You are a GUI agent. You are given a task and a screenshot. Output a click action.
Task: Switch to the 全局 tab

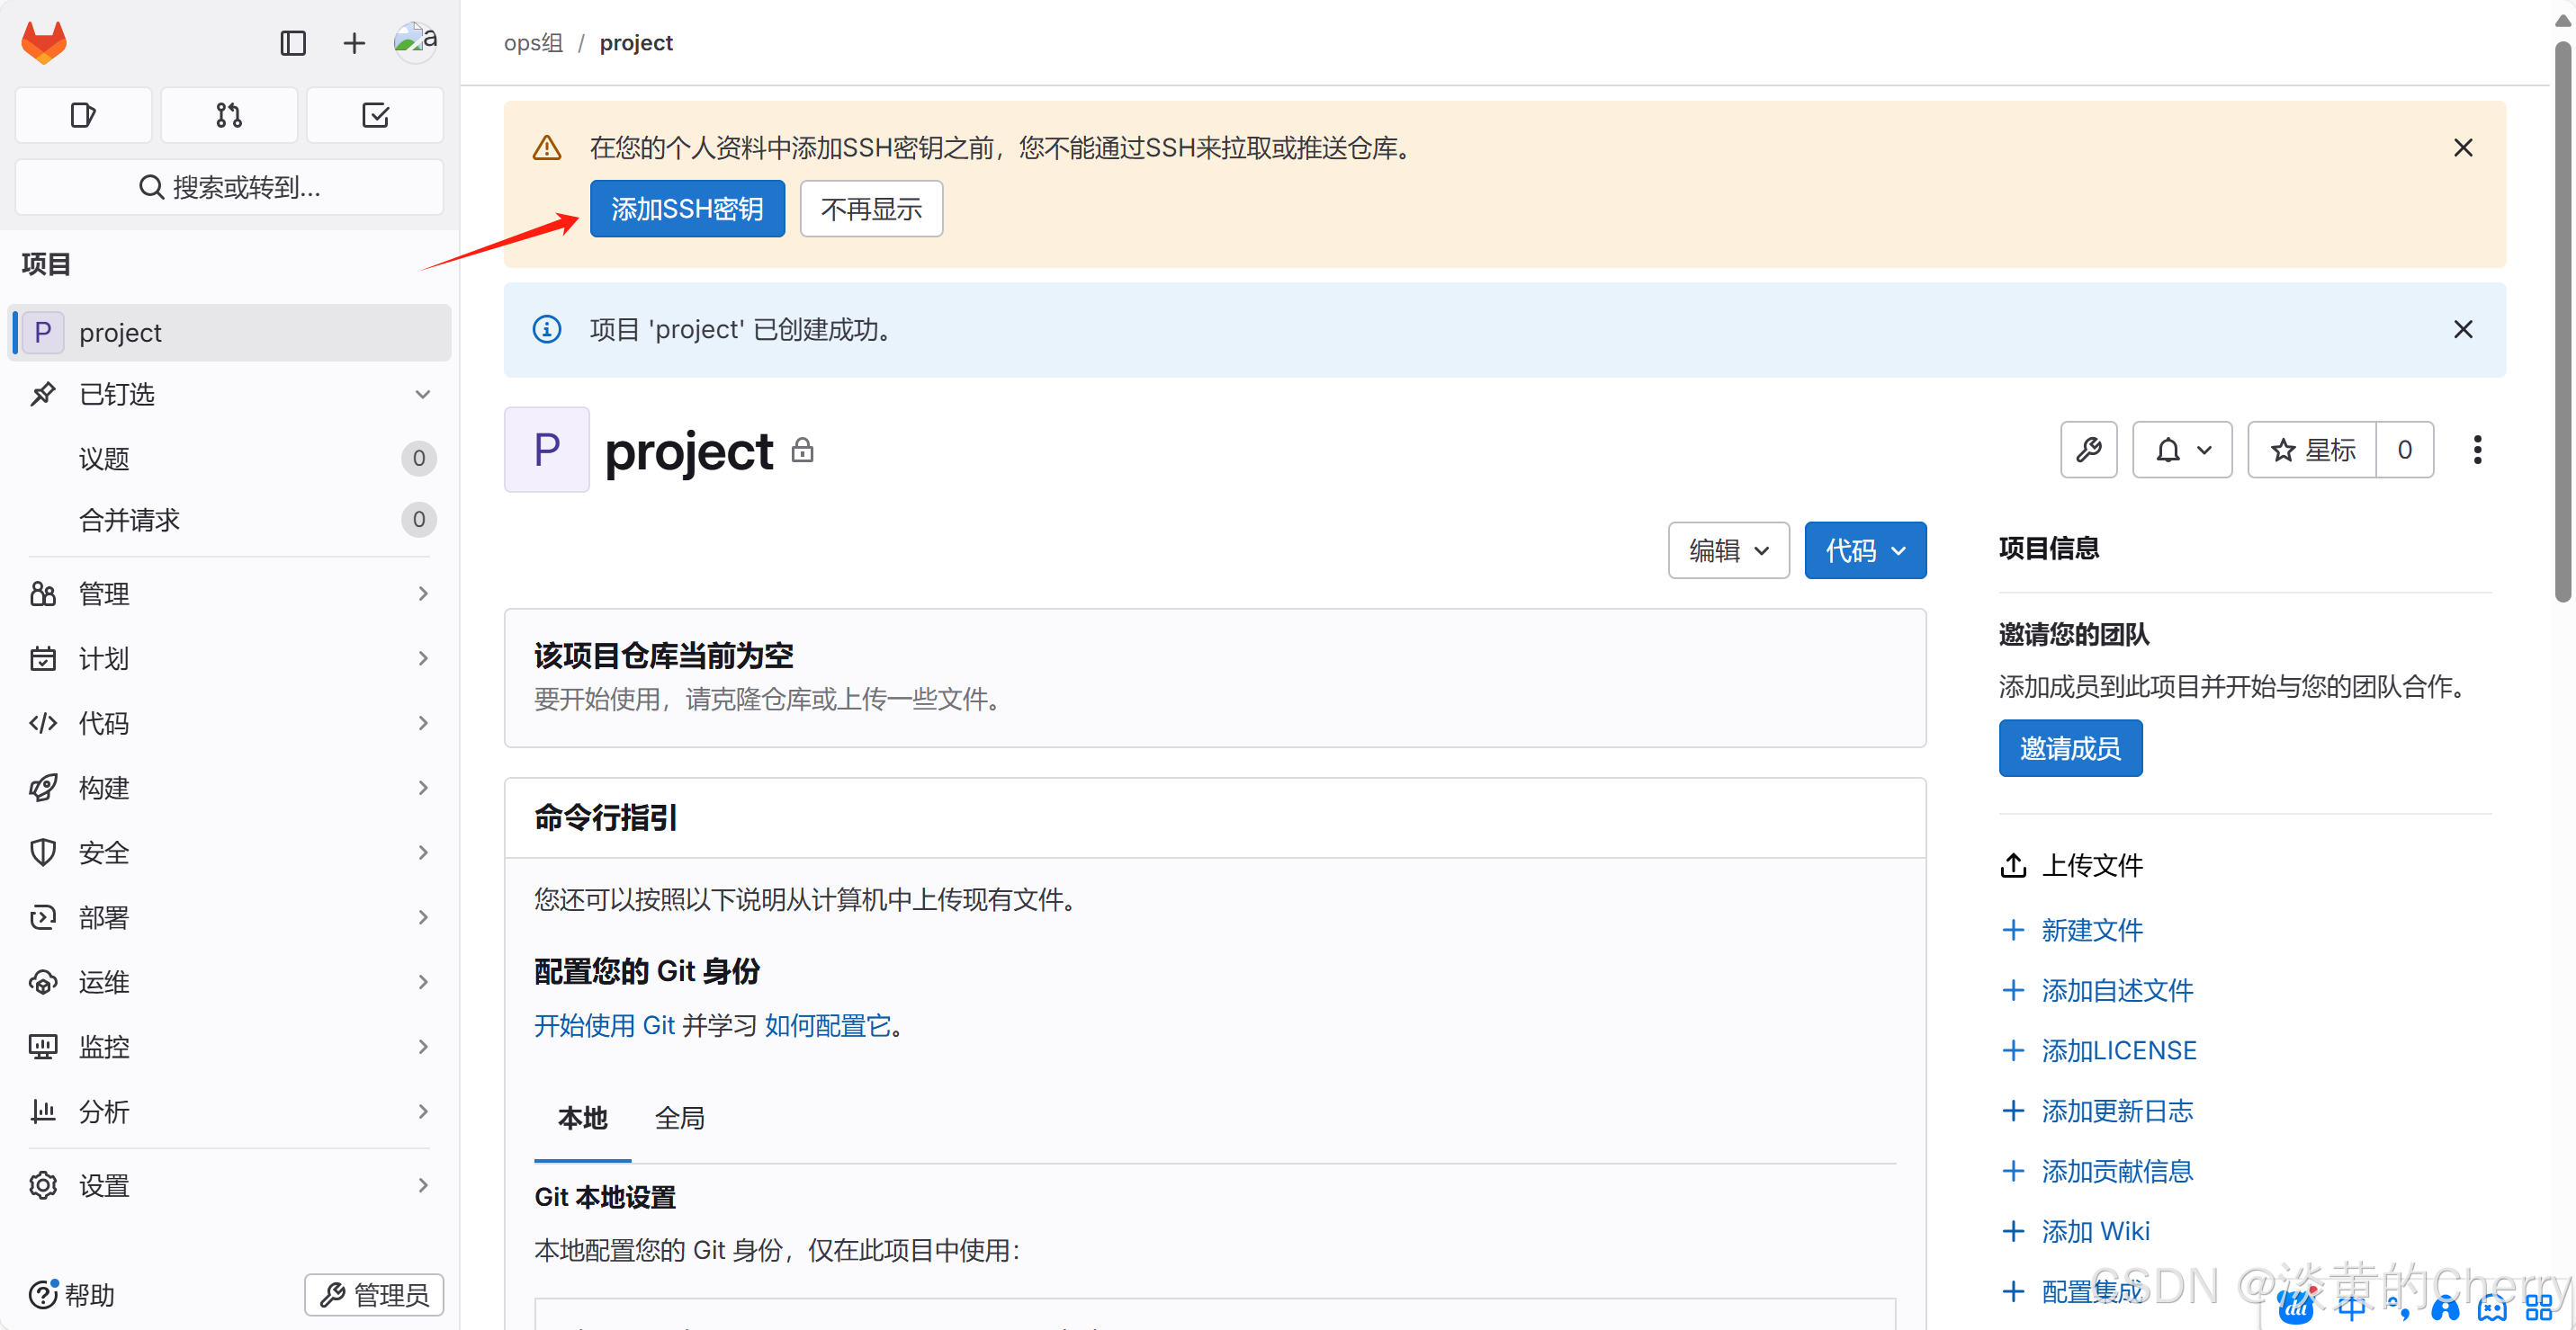pyautogui.click(x=680, y=1118)
